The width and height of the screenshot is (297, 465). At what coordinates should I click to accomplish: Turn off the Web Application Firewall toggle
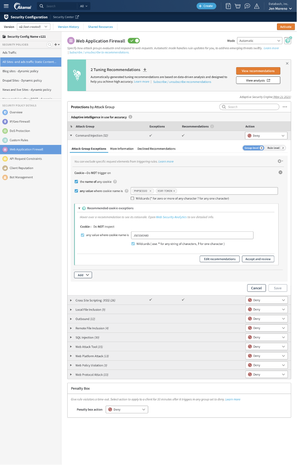(134, 41)
